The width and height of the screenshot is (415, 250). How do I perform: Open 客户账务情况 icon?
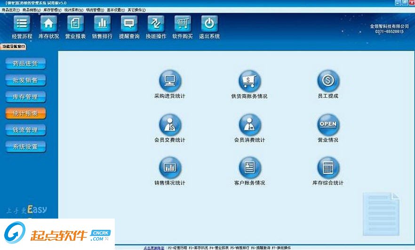click(249, 168)
